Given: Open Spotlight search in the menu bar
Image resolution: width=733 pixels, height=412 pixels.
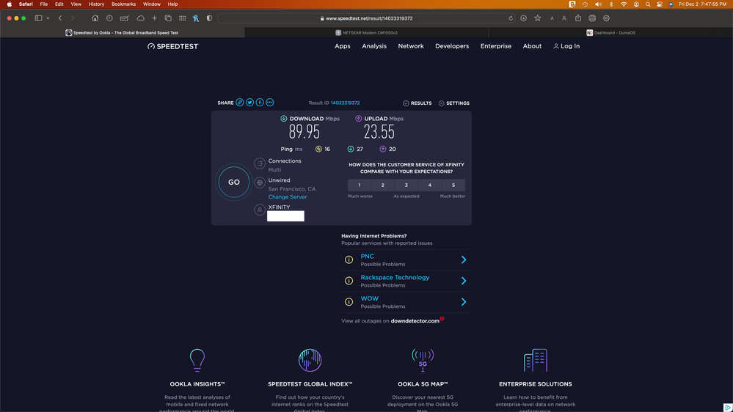Looking at the screenshot, I should [x=648, y=4].
